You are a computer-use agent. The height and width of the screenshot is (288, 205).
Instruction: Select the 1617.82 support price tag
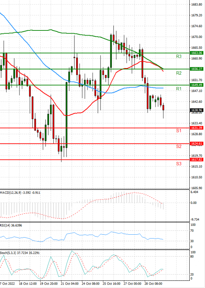click(196, 160)
